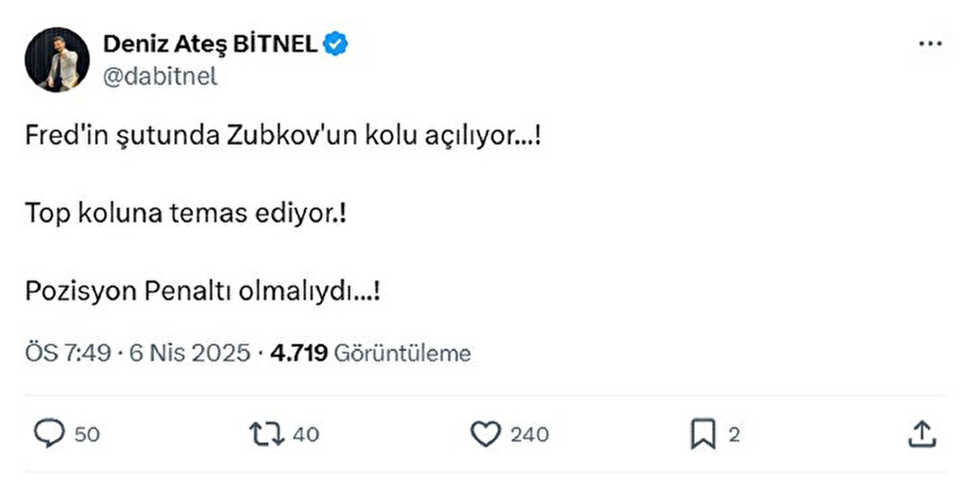This screenshot has width=973, height=483.
Task: Bookmark the post using bookmark icon
Action: pyautogui.click(x=705, y=434)
